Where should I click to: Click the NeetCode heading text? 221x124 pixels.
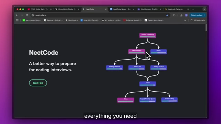click(44, 53)
